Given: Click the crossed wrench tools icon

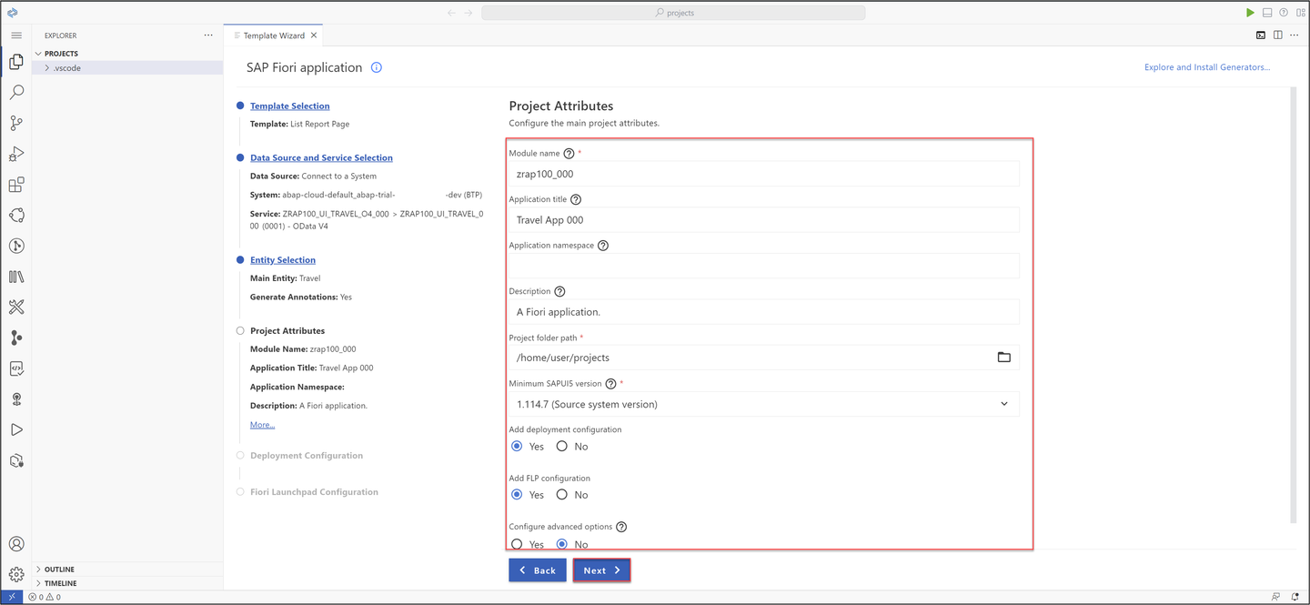Looking at the screenshot, I should click(16, 308).
